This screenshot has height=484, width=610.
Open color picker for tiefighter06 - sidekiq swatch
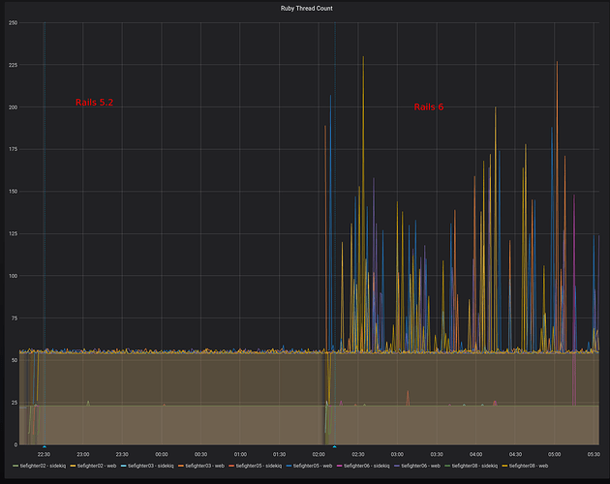tap(339, 466)
